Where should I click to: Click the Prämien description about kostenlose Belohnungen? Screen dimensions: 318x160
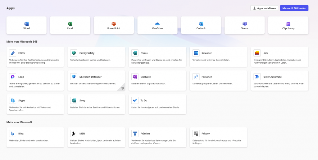(x=153, y=142)
